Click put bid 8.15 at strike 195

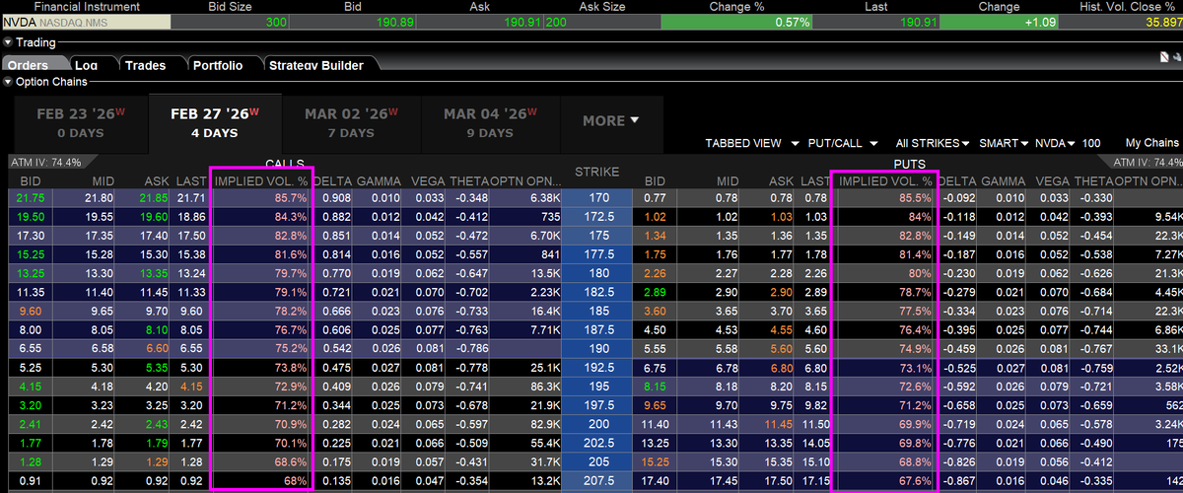point(655,386)
